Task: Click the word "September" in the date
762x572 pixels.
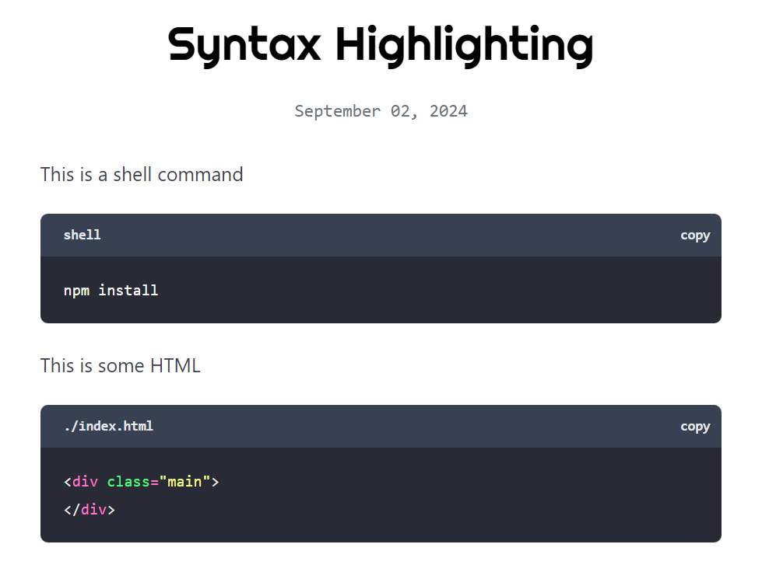Action: click(x=337, y=111)
